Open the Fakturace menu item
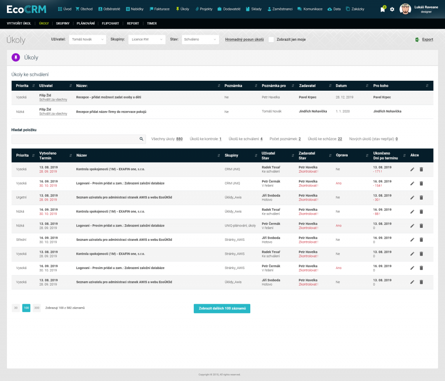This screenshot has width=445, height=381. point(159,9)
